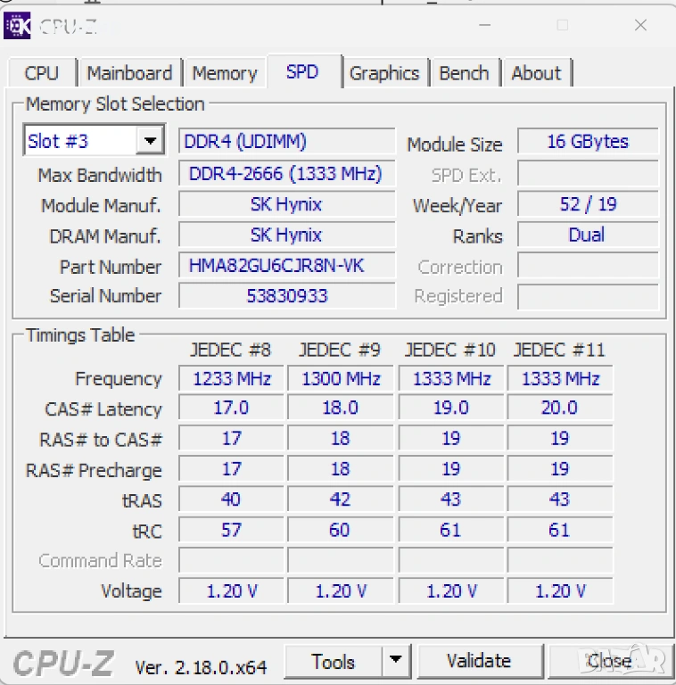
Task: Open the CPU tab
Action: 42,73
